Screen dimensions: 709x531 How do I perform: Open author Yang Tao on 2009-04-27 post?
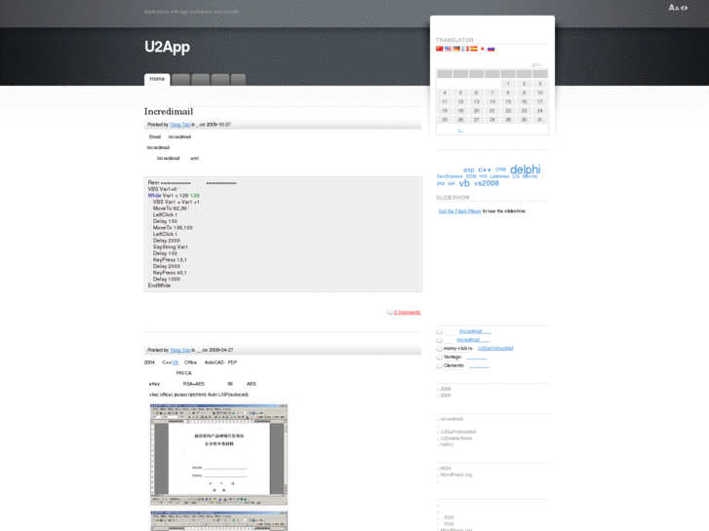point(180,350)
